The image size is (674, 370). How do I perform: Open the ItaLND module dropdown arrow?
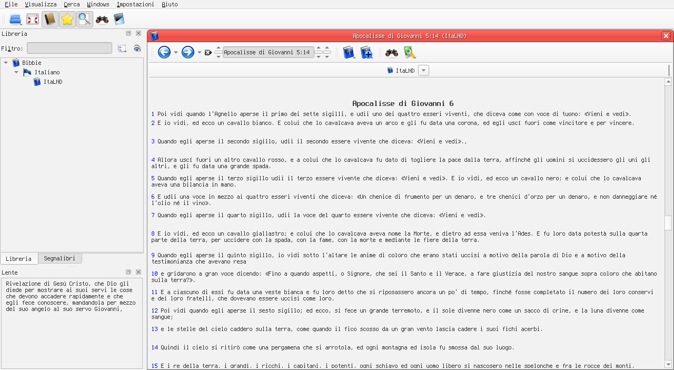424,70
